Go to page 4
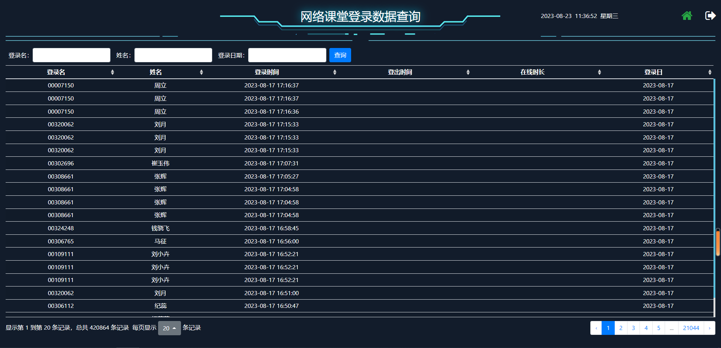This screenshot has height=348, width=721. point(646,328)
